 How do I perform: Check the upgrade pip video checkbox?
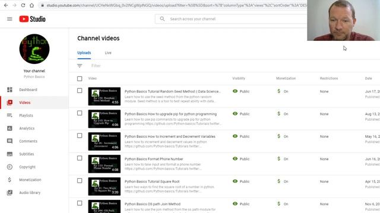(x=80, y=113)
